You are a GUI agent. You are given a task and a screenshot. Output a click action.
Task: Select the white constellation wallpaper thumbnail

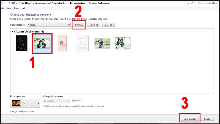82,43
